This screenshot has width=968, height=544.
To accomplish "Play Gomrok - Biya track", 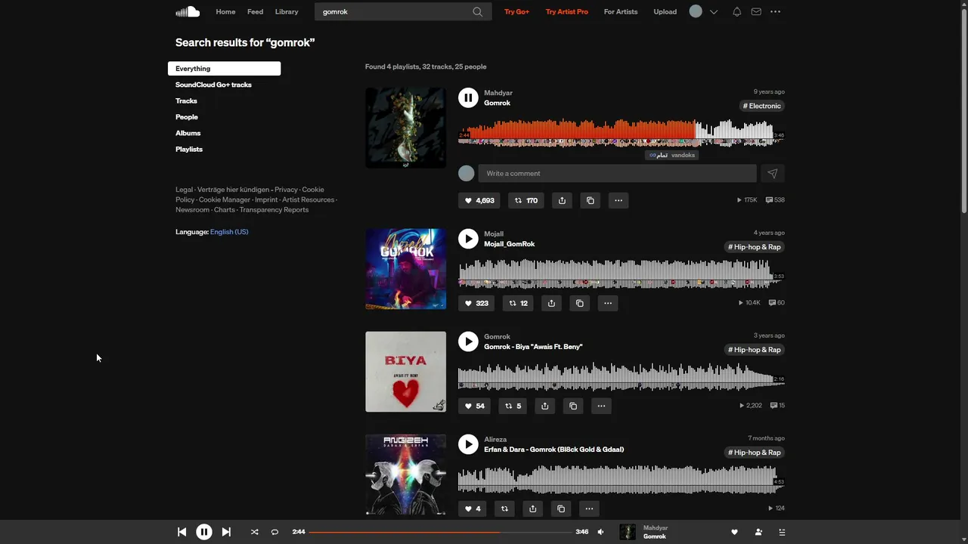I will tap(468, 342).
